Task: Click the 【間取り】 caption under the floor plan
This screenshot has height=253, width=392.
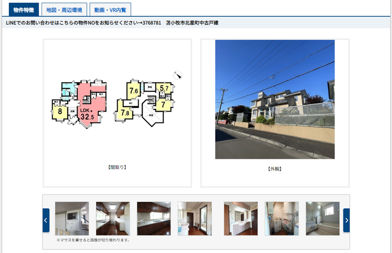Action: tap(117, 167)
